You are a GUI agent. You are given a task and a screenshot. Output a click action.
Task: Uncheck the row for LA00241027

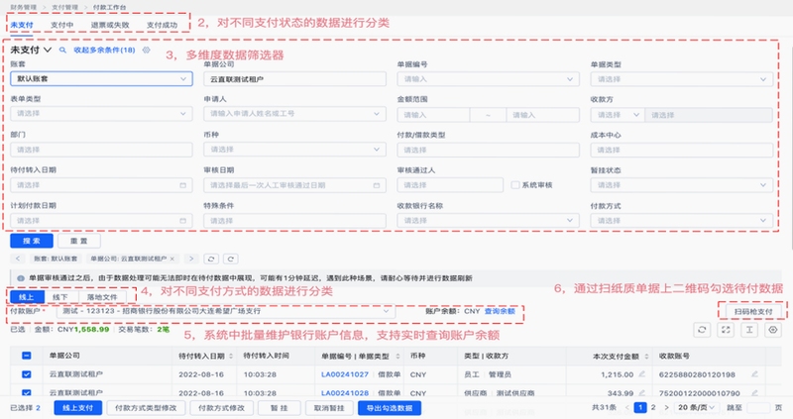coord(27,374)
